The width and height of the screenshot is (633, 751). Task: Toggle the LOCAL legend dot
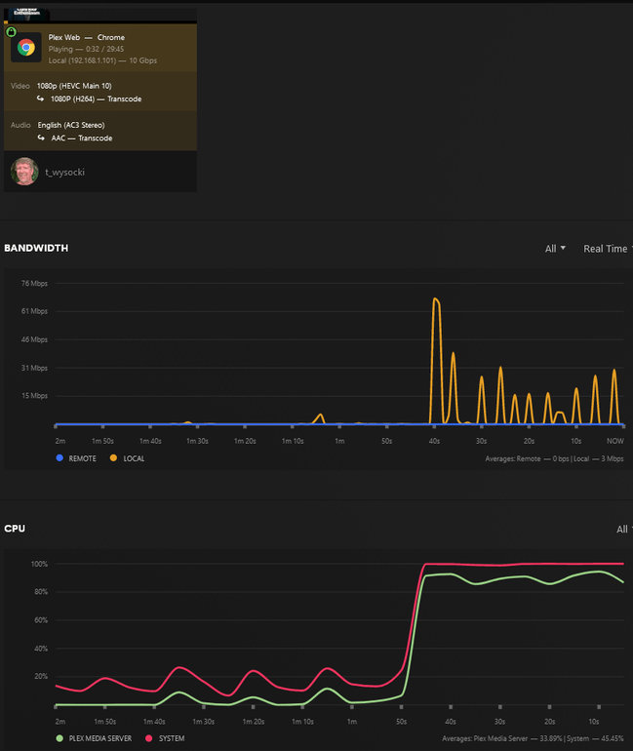click(113, 457)
